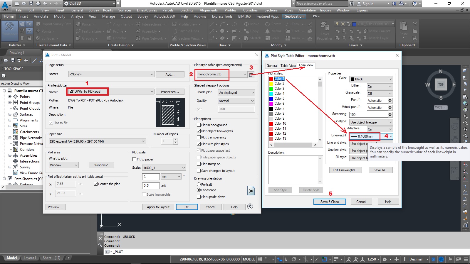Click the plot scale millimeter value field
This screenshot has height=264, width=470.
pos(151,177)
